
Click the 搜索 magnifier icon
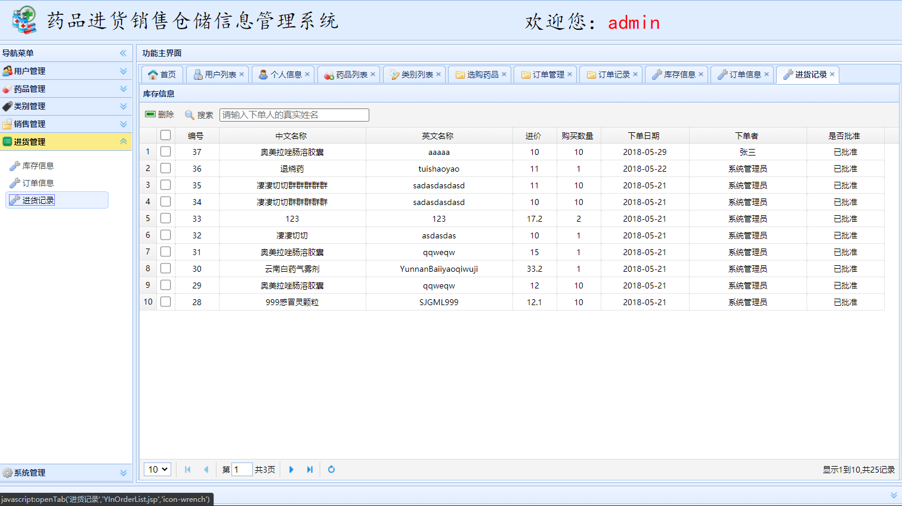(189, 114)
